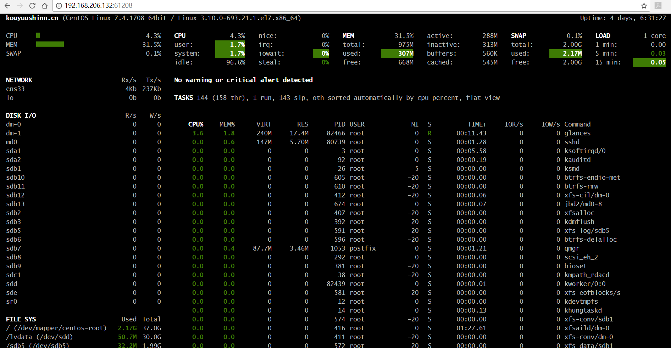Click the TIME+ column header
The height and width of the screenshot is (348, 671).
(x=477, y=124)
